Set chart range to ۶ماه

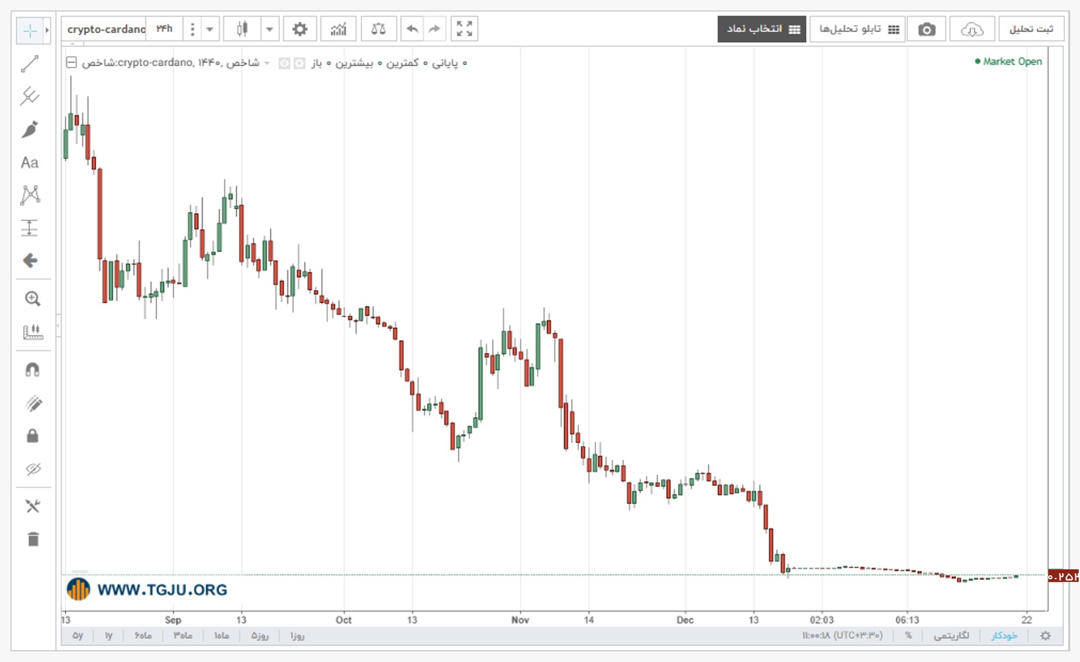pos(143,636)
